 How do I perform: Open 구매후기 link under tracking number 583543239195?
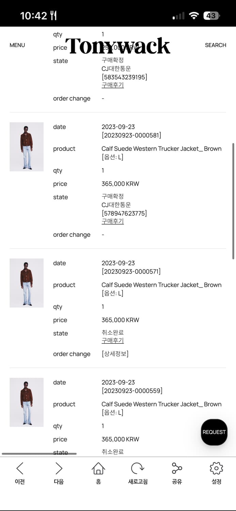(x=112, y=85)
